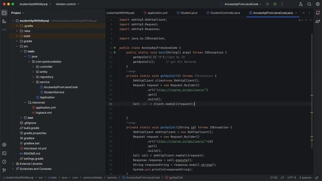Viewport: 322px width, 181px height.
Task: Open the Terminal tool window
Action: pyautogui.click(x=4, y=153)
